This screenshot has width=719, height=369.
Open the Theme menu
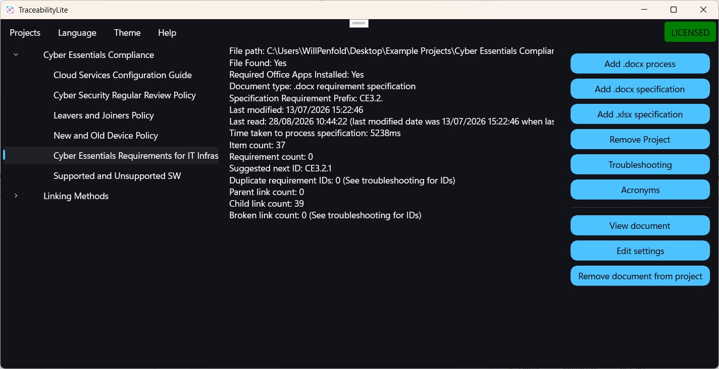(127, 33)
